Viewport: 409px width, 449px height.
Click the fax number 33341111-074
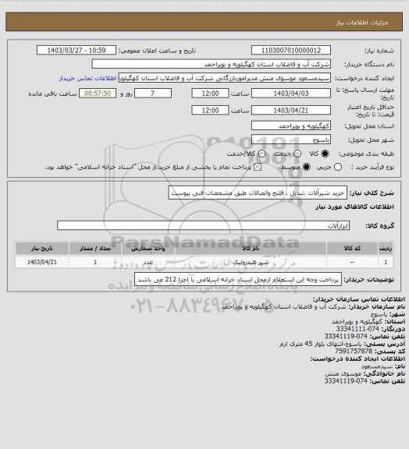coord(357,329)
